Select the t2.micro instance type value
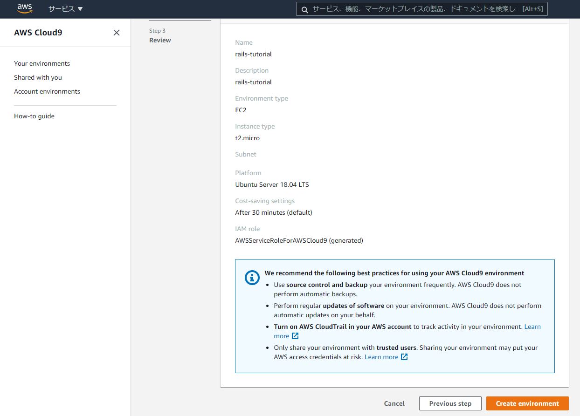This screenshot has height=416, width=580. coord(247,138)
